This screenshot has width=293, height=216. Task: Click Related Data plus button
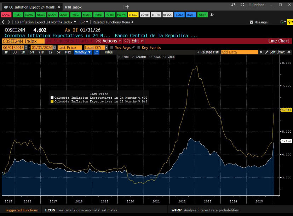tap(208, 52)
